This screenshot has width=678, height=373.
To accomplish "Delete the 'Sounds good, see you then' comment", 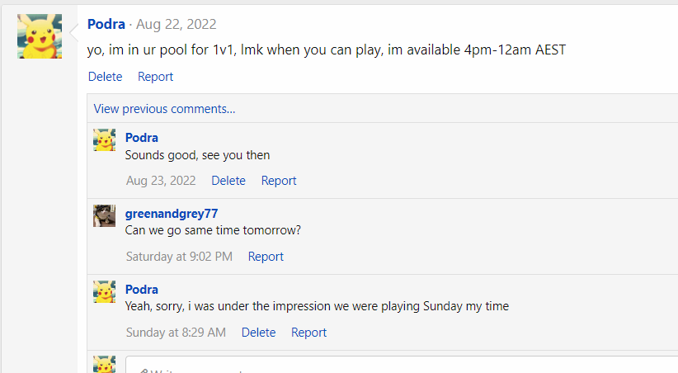I will point(228,181).
